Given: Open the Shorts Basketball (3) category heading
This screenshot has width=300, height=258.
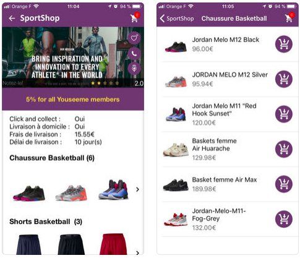Looking at the screenshot, I should point(46,221).
